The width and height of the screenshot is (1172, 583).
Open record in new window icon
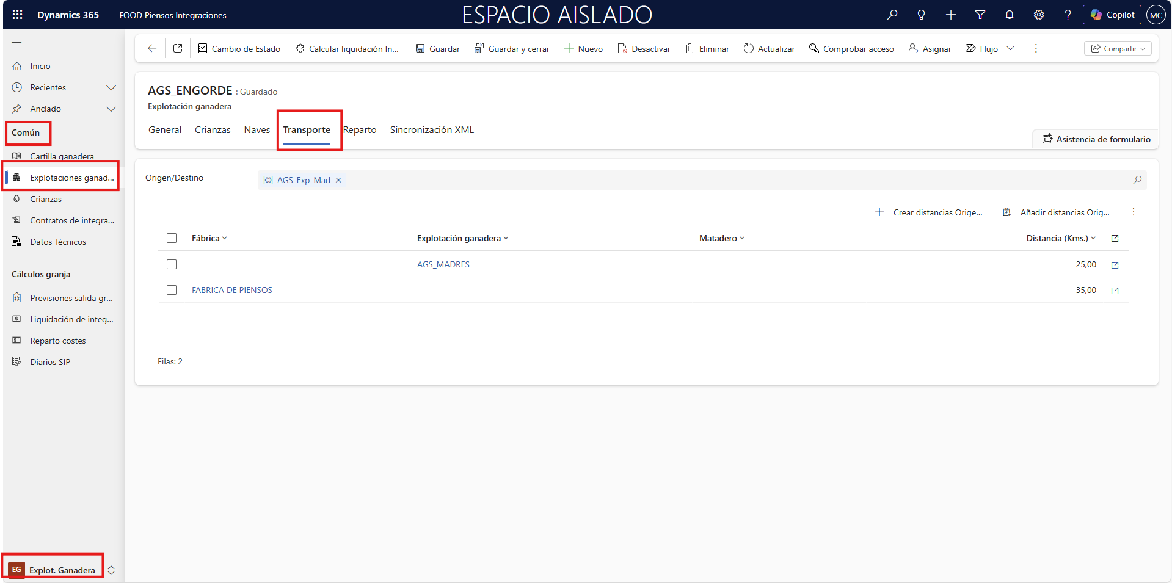tap(178, 48)
